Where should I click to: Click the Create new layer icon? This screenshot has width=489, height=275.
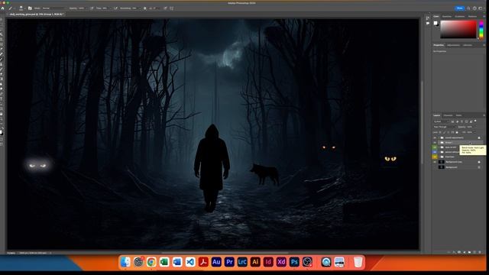point(474,252)
